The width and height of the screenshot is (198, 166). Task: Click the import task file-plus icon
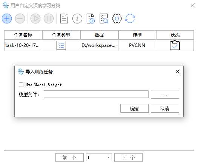coord(91,19)
